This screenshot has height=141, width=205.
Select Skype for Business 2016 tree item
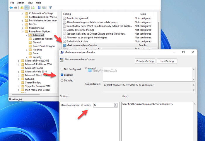pos(38,86)
